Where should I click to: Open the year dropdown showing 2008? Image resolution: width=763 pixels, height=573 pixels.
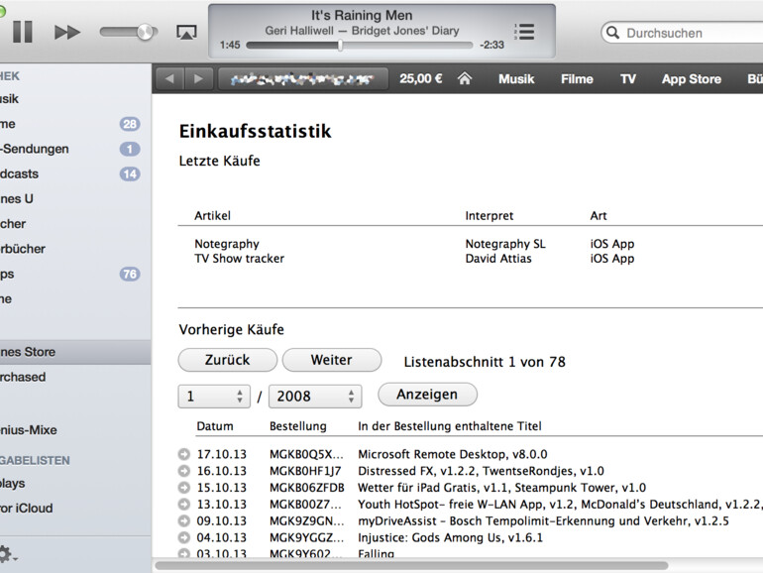(314, 396)
